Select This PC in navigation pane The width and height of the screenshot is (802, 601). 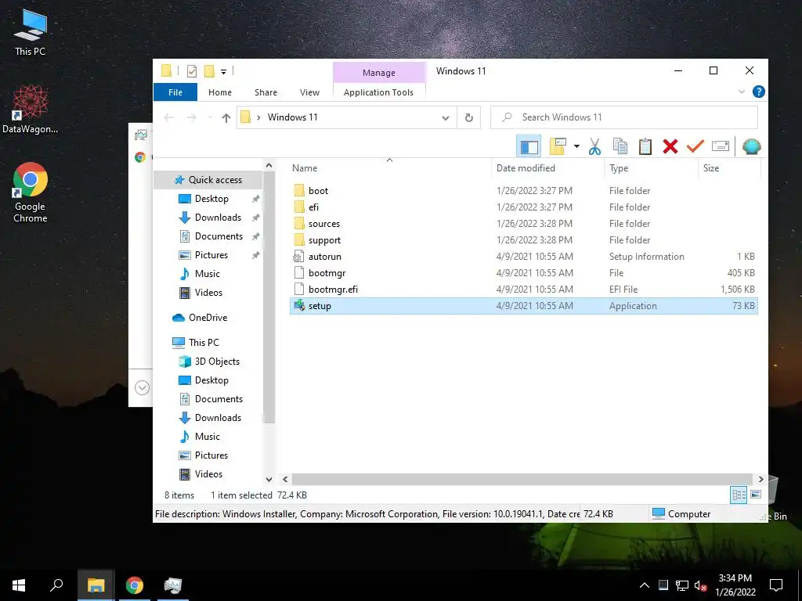point(204,343)
